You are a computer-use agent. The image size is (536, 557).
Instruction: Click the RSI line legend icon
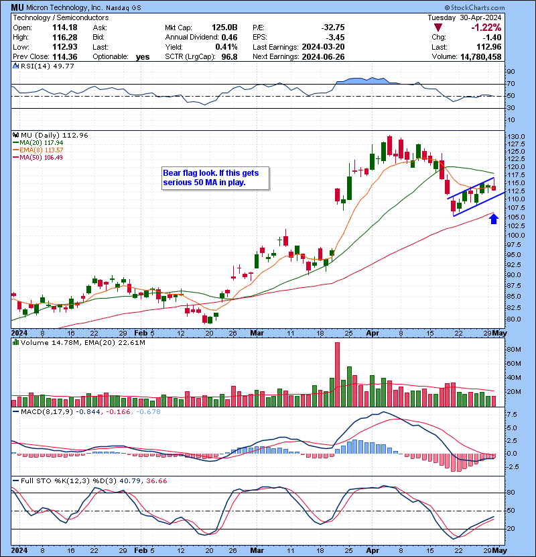(x=15, y=66)
